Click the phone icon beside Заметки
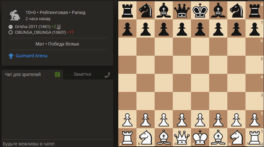Image resolution: width=264 pixels, height=147 pixels. (107, 75)
